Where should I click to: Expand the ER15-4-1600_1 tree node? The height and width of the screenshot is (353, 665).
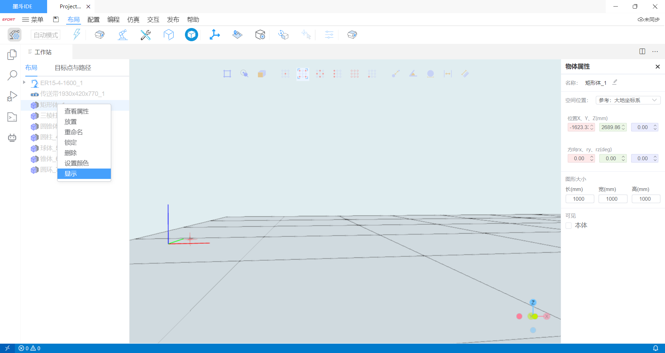24,83
